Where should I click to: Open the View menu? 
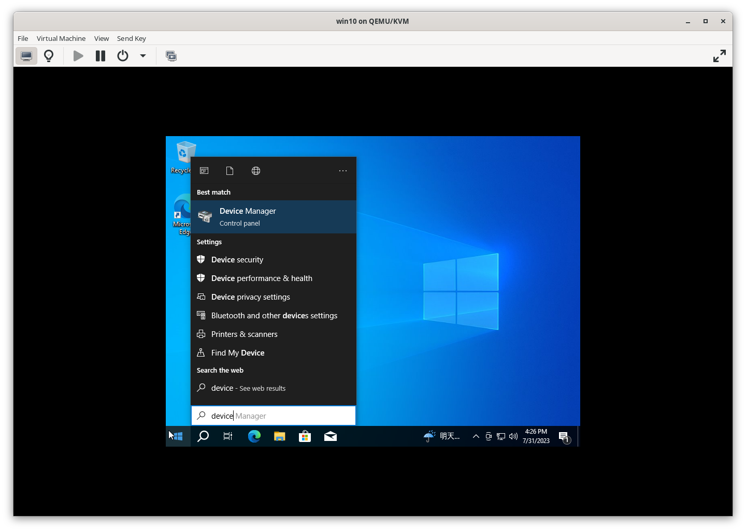[x=102, y=38]
